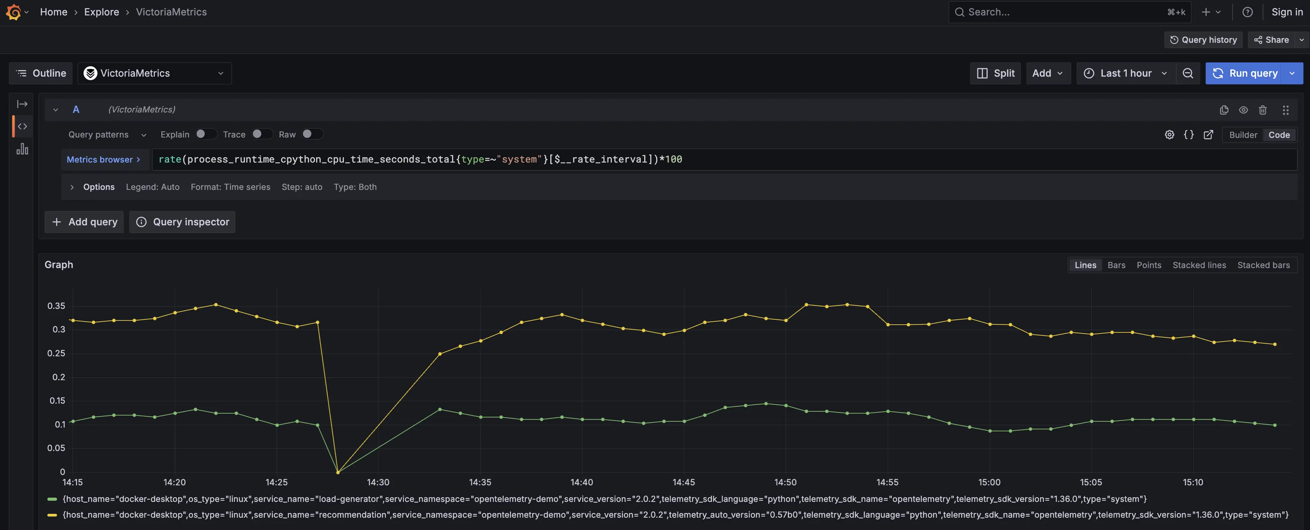Click the open in external link icon
This screenshot has height=530, width=1310.
click(x=1208, y=135)
